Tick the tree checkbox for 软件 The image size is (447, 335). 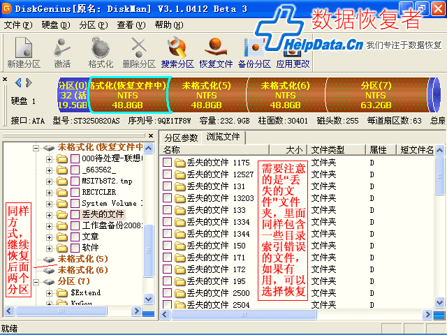(75, 248)
